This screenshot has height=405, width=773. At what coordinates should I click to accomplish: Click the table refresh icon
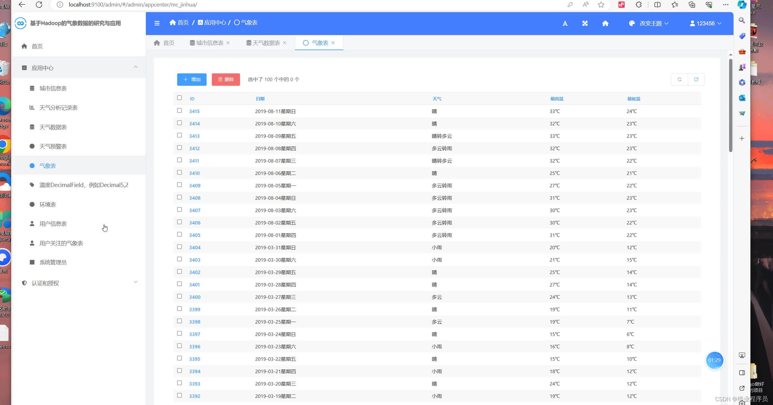679,80
